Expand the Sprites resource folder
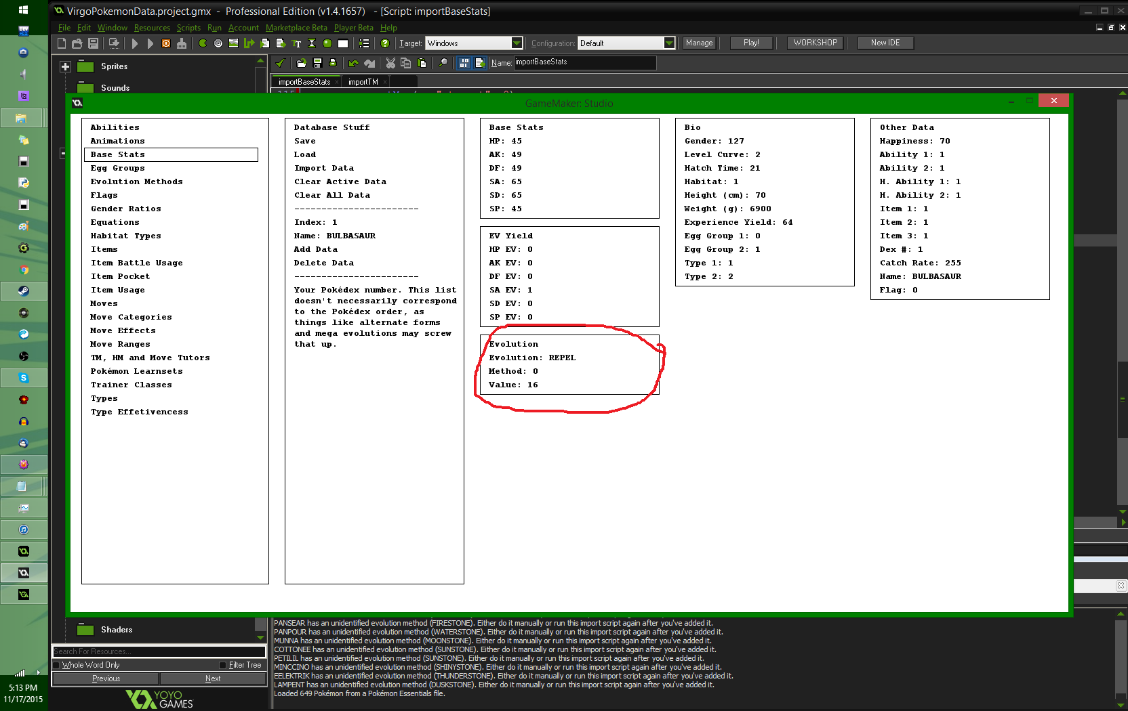1128x711 pixels. tap(66, 66)
